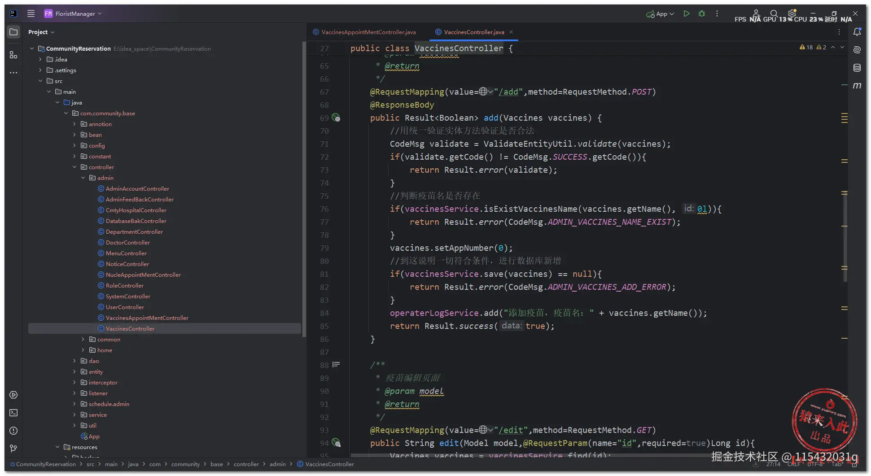Image resolution: width=871 pixels, height=476 pixels.
Task: Open the FloristManager project dropdown
Action: [x=73, y=13]
